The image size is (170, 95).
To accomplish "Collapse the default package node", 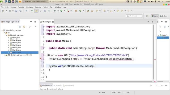I will (x=6, y=35).
